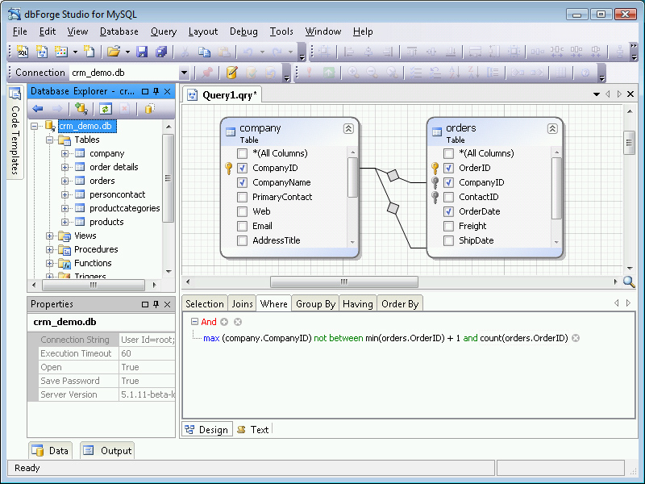Check PrimaryContact in company table
Screen dimensions: 645x484
click(x=243, y=197)
